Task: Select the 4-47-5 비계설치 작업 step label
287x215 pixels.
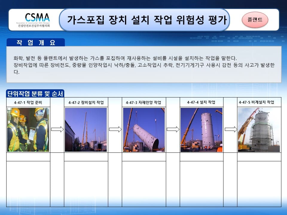Action: pyautogui.click(x=257, y=102)
